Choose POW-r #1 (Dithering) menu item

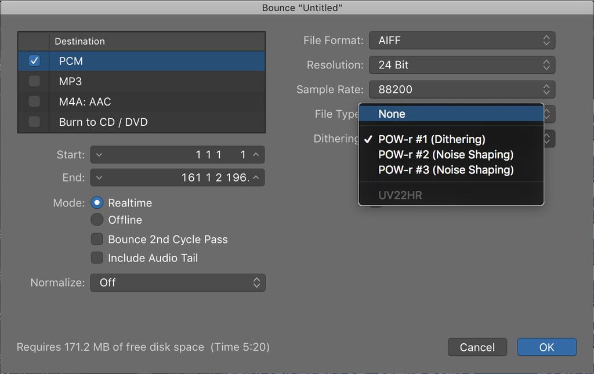(x=432, y=139)
